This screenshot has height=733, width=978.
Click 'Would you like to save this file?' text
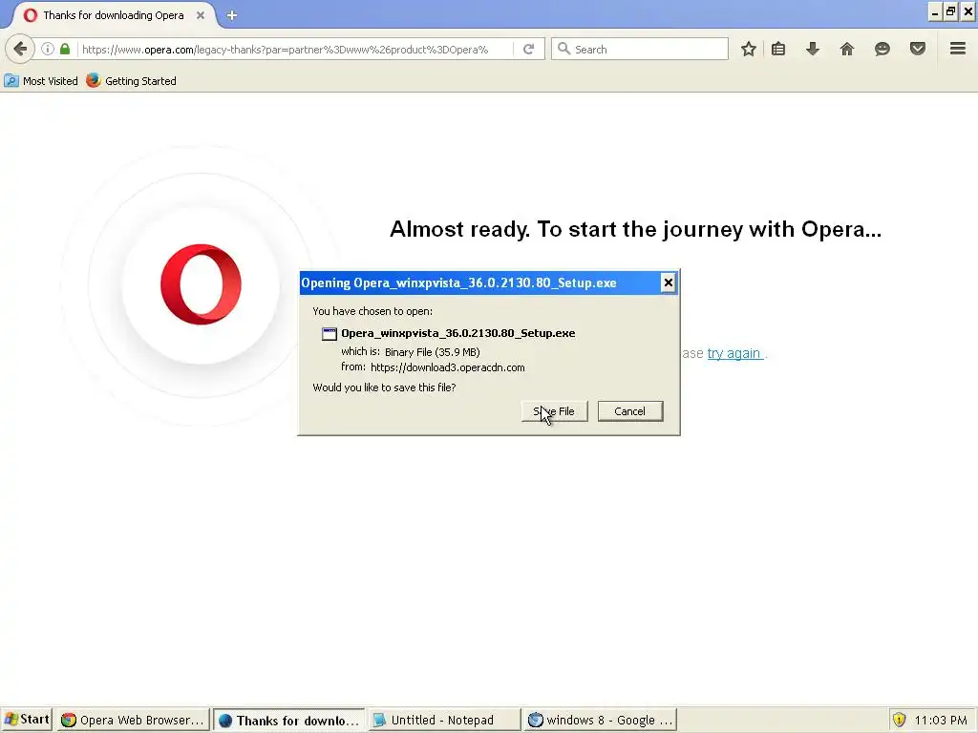[x=384, y=387]
